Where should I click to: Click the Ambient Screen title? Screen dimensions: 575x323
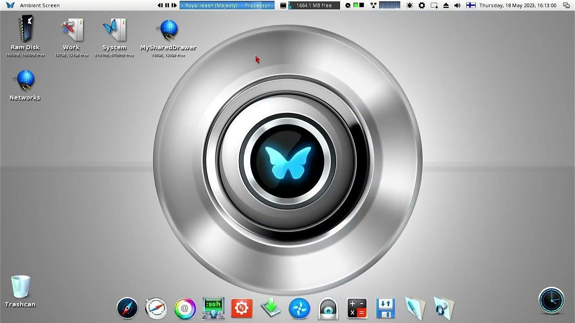[x=40, y=5]
